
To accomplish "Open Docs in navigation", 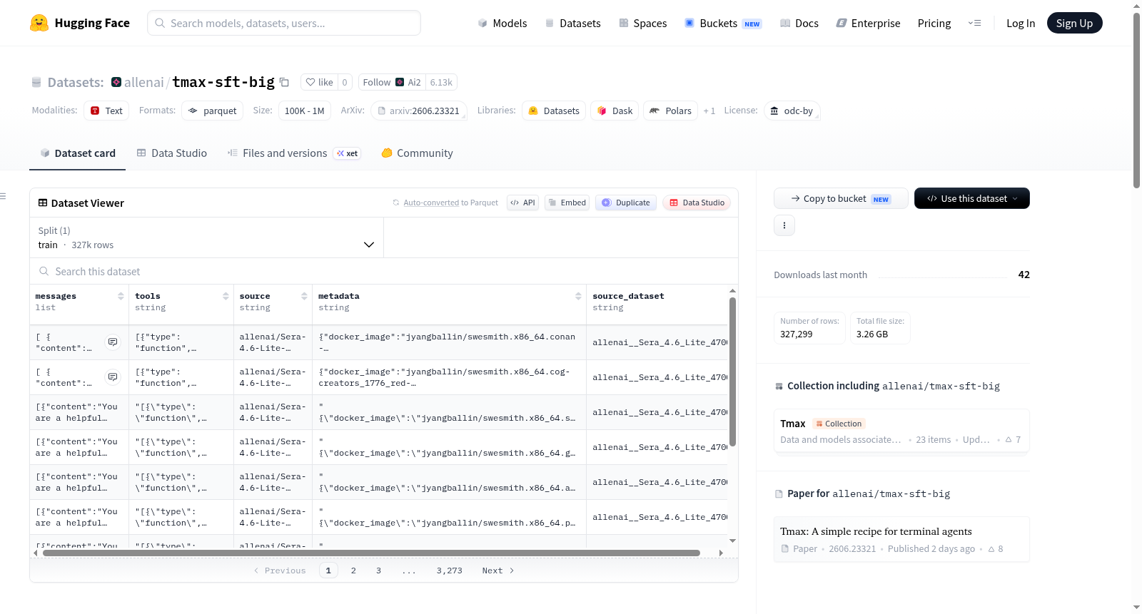I will pos(799,23).
